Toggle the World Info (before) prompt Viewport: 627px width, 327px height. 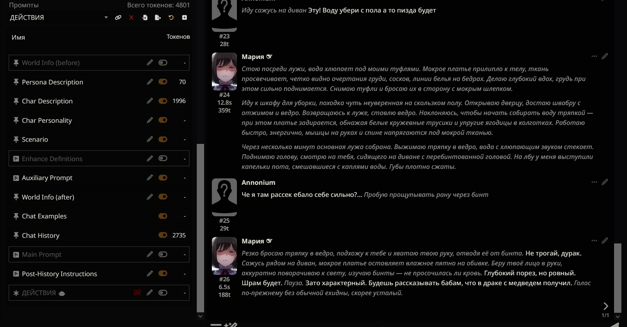(x=163, y=62)
